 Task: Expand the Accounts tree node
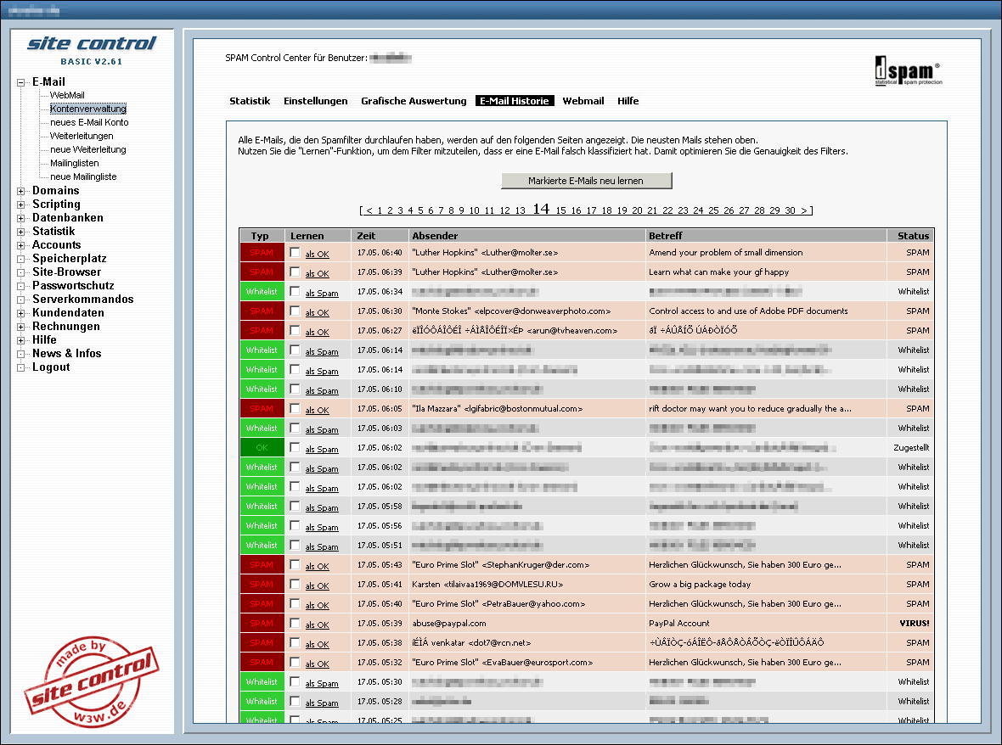(20, 245)
